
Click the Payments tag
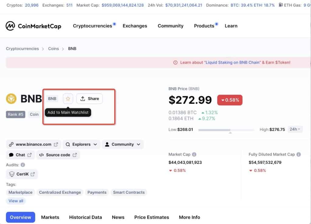coord(97,192)
